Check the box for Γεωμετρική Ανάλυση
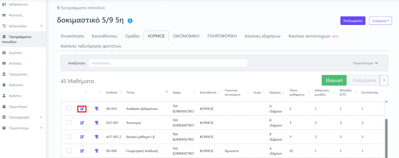 point(69,151)
